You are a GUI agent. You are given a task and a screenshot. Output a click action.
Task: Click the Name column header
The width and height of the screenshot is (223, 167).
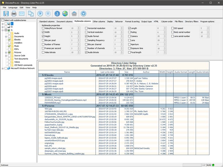point(67,72)
